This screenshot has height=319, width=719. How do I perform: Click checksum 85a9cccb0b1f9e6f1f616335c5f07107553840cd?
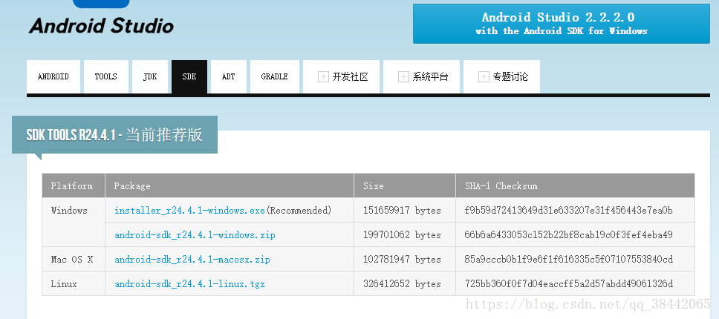click(x=569, y=260)
